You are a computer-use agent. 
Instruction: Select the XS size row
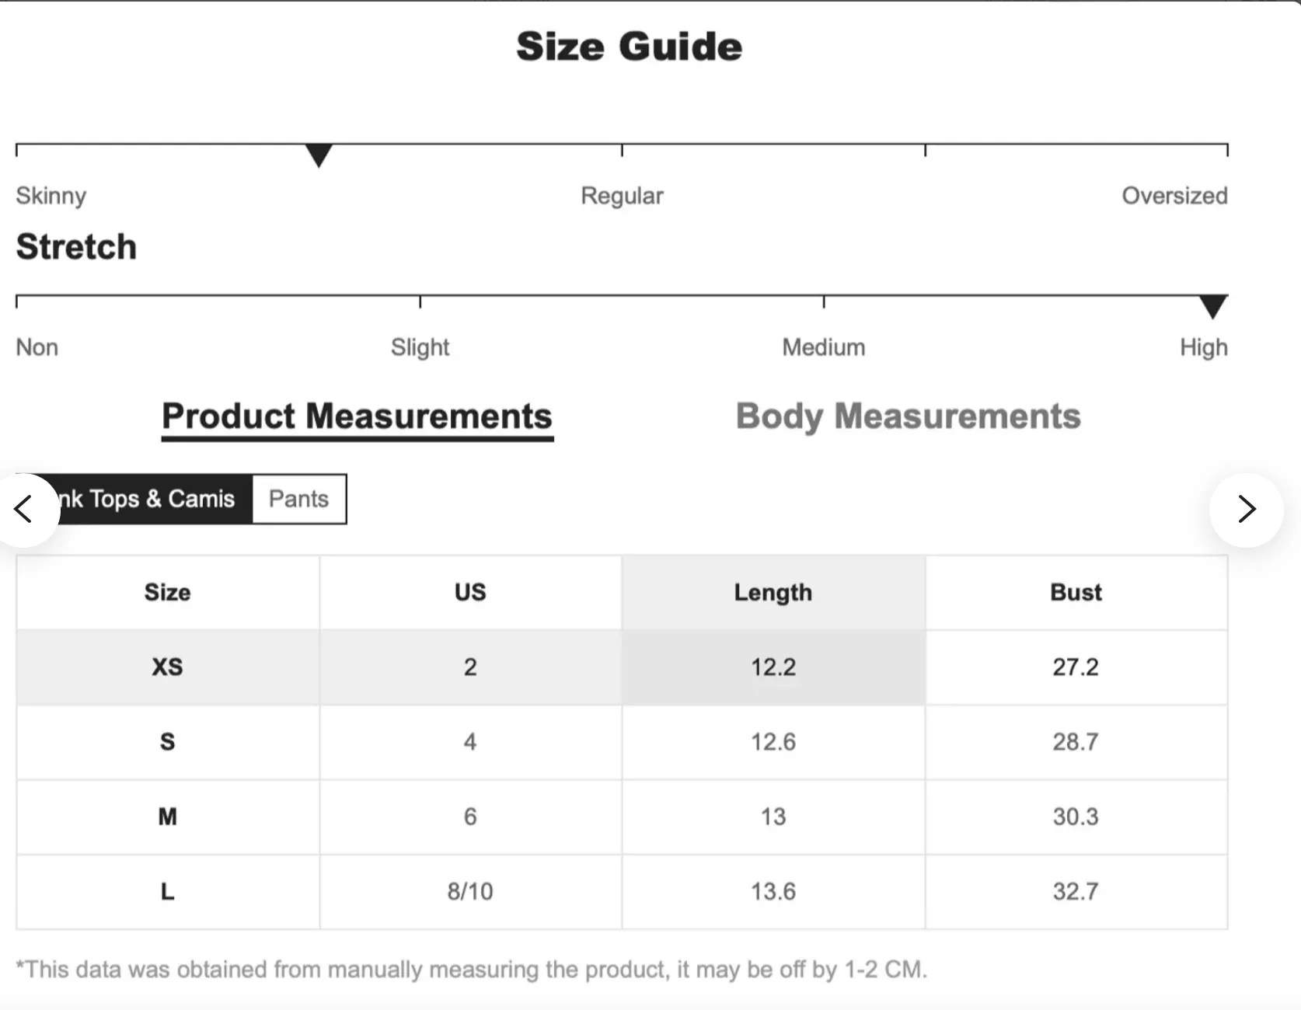(167, 667)
